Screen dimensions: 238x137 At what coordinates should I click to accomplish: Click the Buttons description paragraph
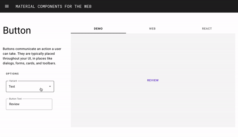point(32,56)
